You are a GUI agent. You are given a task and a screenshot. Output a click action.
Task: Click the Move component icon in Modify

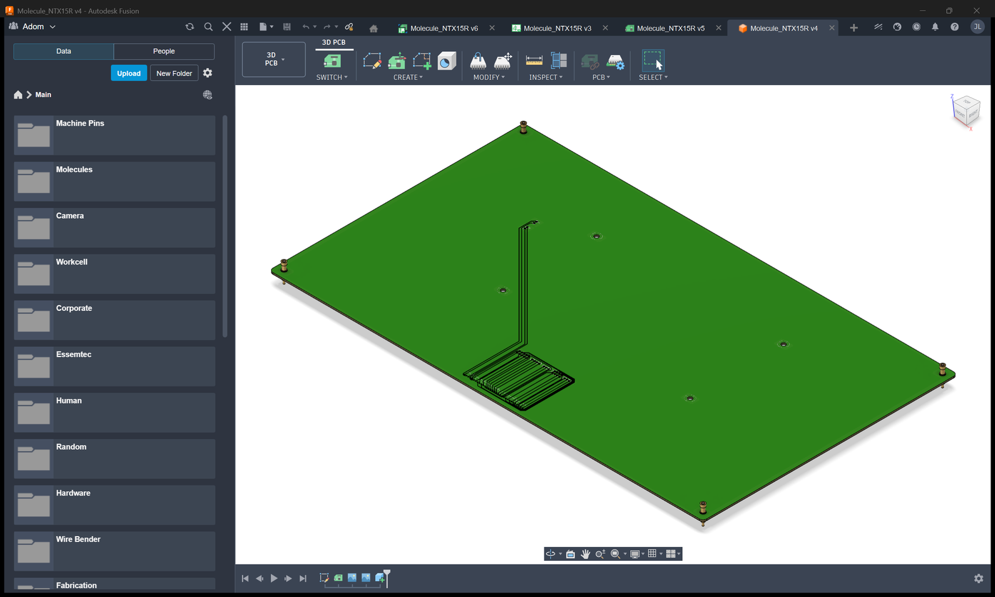coord(503,61)
